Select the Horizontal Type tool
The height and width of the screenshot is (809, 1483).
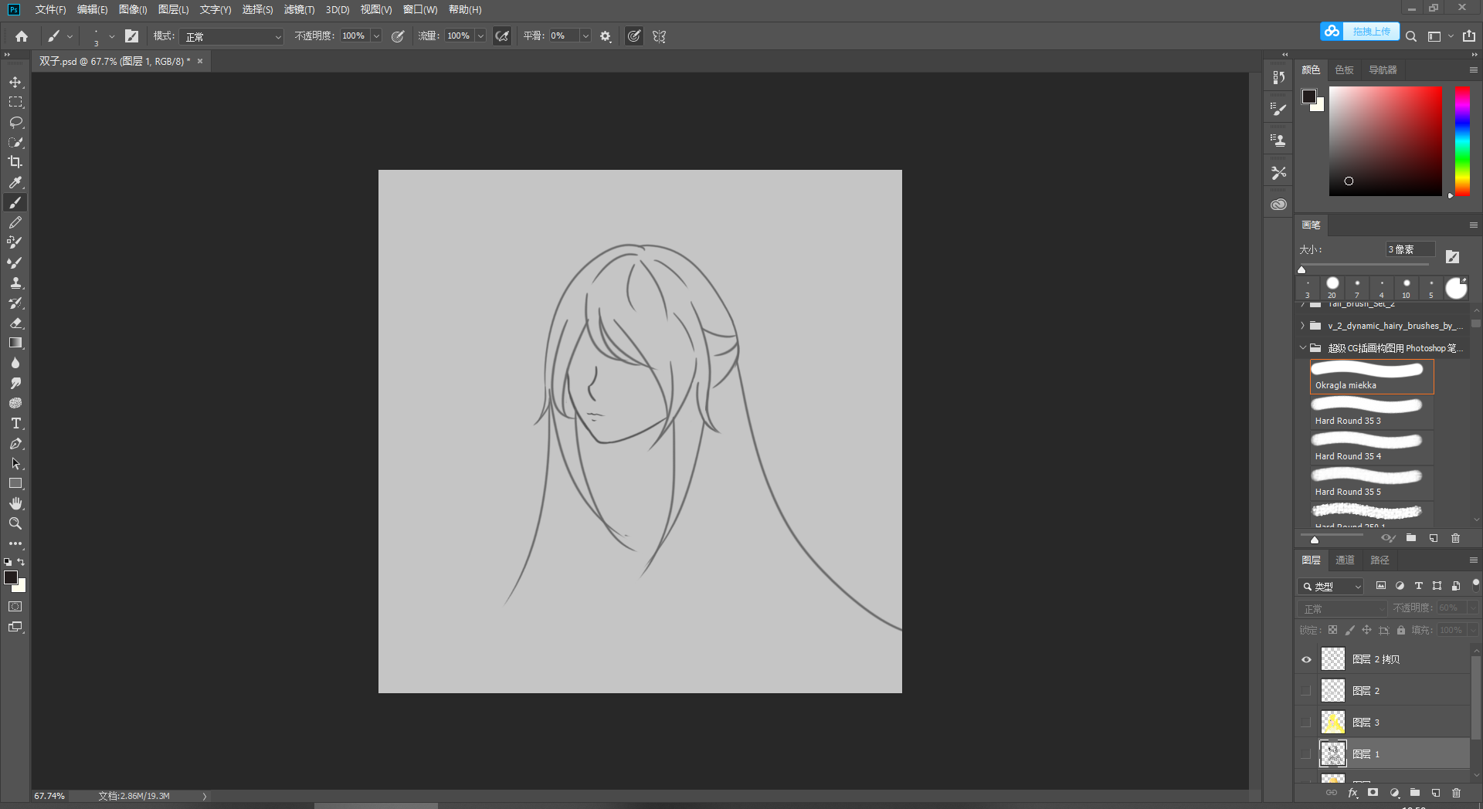[15, 423]
